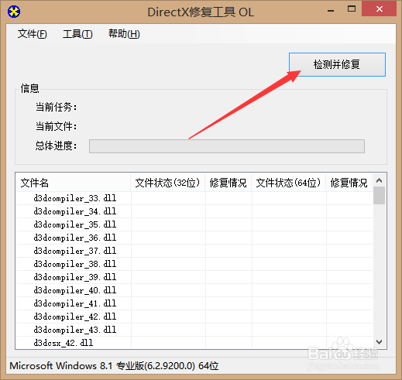
Task: Click the 文件名 column header
Action: tap(73, 183)
